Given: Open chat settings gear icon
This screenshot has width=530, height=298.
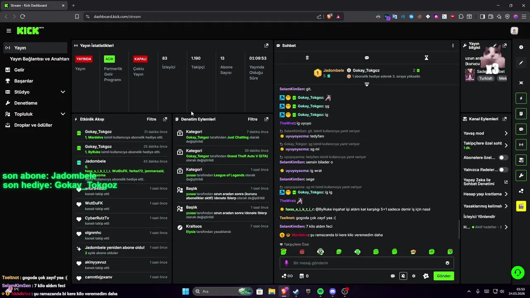Looking at the screenshot, I should [414, 276].
